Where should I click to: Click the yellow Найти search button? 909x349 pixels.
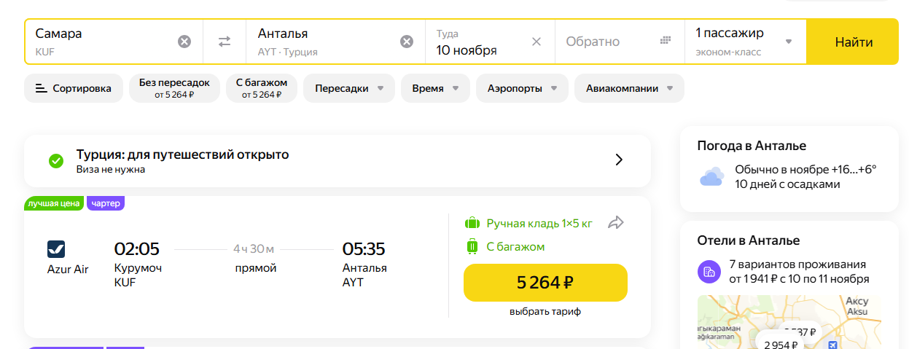(x=853, y=42)
